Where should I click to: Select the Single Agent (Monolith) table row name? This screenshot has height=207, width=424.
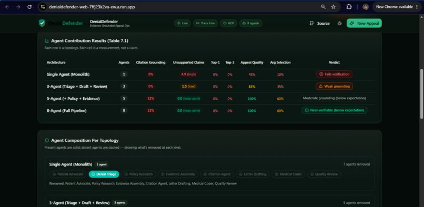(68, 74)
